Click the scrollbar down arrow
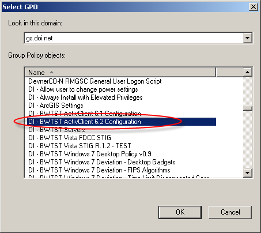 (x=247, y=172)
